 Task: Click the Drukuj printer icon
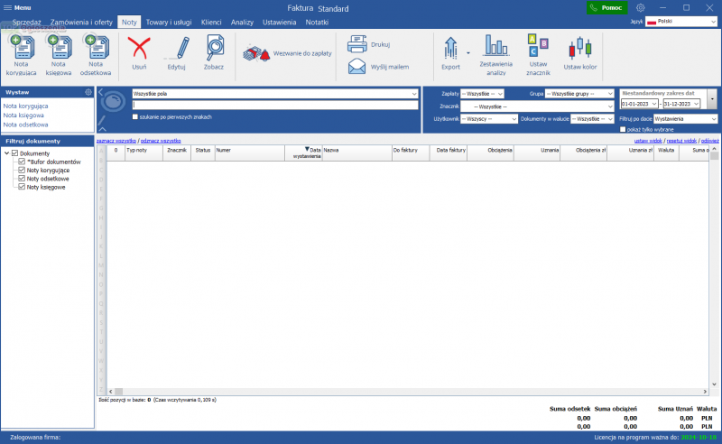pyautogui.click(x=356, y=44)
